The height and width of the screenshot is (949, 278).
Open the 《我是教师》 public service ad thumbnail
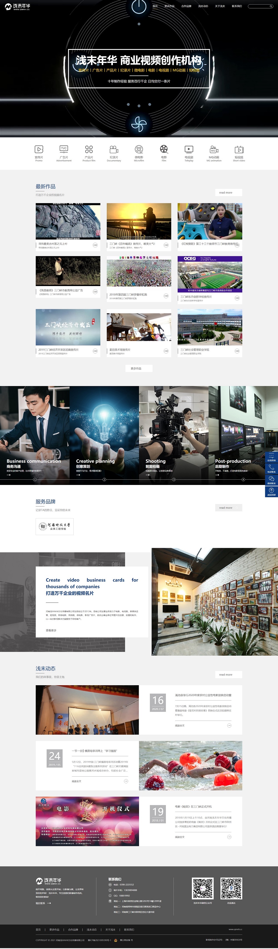(68, 271)
